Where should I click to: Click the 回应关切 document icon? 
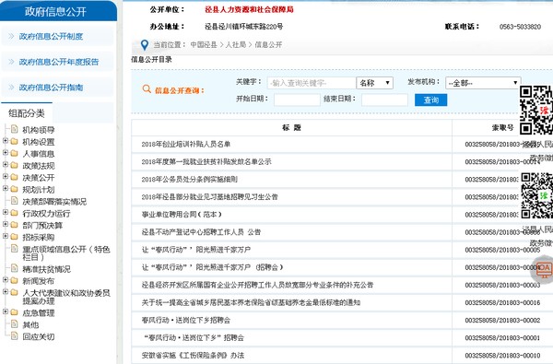(14, 335)
